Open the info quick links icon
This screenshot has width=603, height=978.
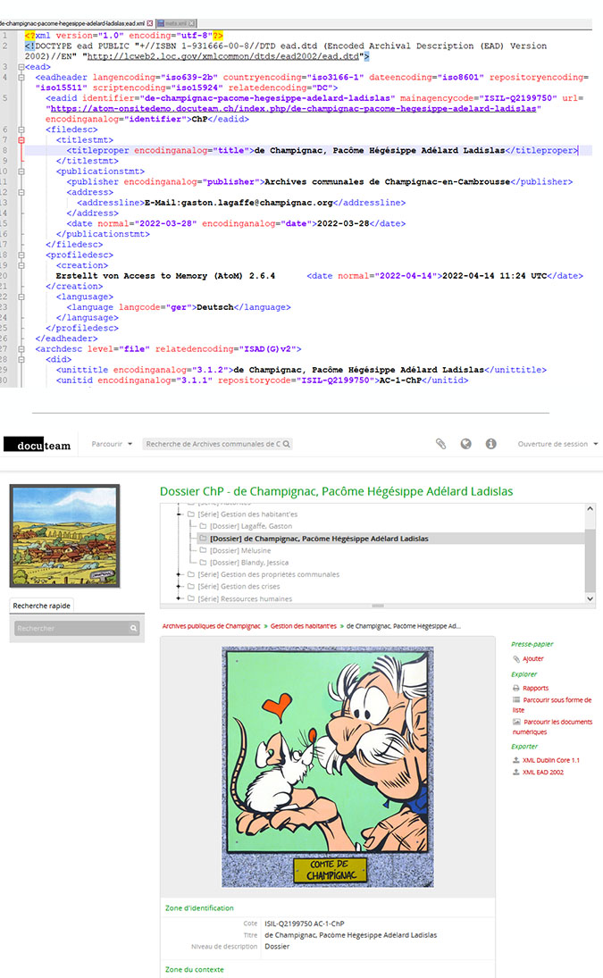[x=490, y=444]
